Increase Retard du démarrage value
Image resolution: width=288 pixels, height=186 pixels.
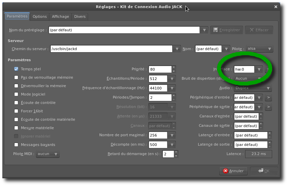click(176, 152)
